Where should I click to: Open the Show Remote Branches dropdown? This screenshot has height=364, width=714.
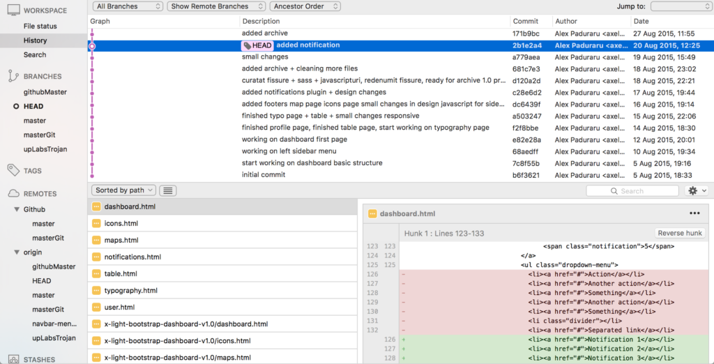pyautogui.click(x=216, y=6)
